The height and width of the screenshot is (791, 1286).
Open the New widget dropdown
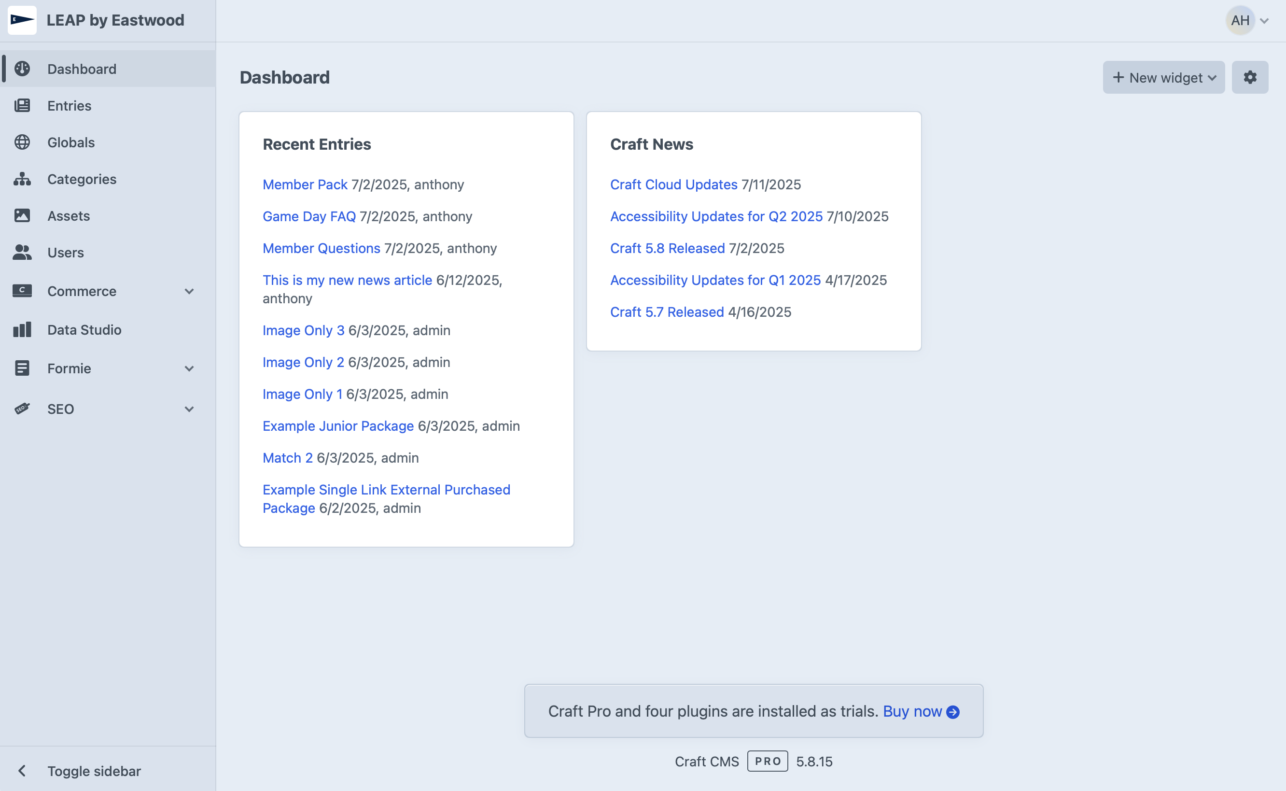tap(1163, 77)
